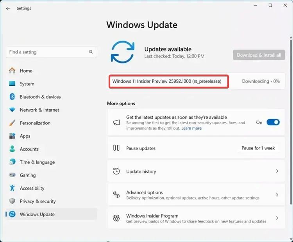Image resolution: width=293 pixels, height=242 pixels.
Task: Click the search magnifier icon
Action: 91,52
